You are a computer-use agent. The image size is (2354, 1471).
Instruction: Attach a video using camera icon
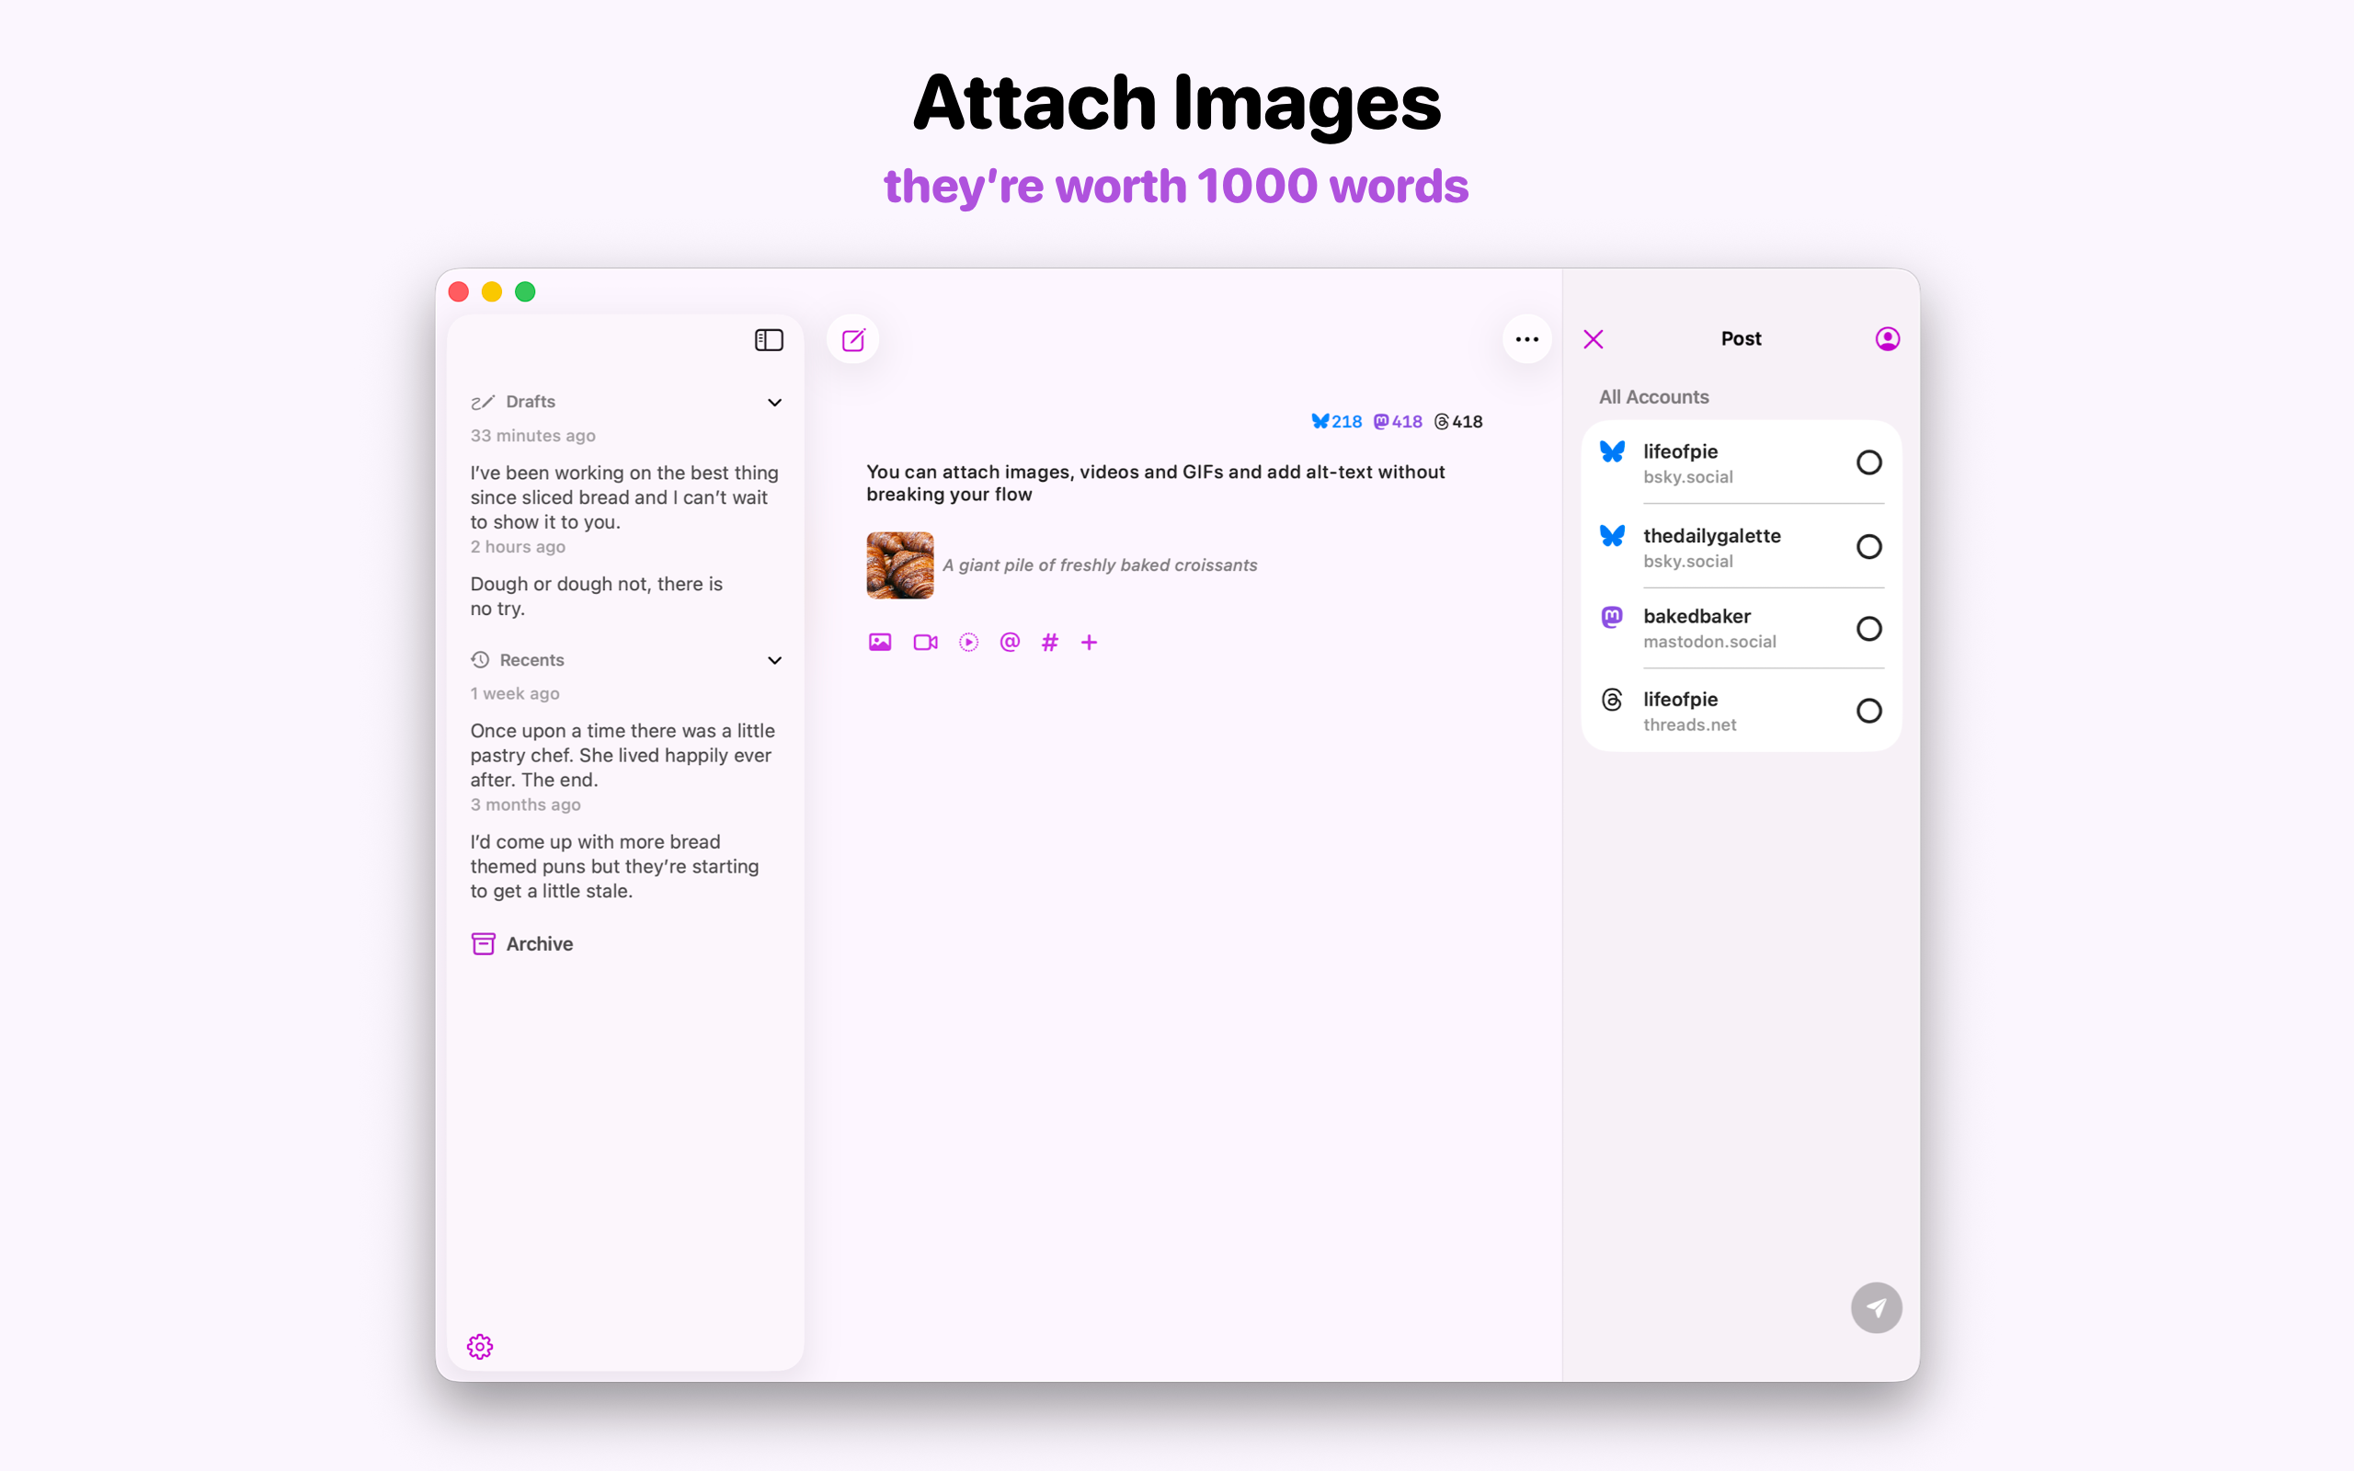pos(925,642)
